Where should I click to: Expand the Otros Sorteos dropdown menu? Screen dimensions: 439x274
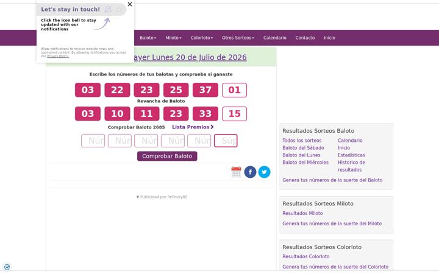click(x=238, y=38)
